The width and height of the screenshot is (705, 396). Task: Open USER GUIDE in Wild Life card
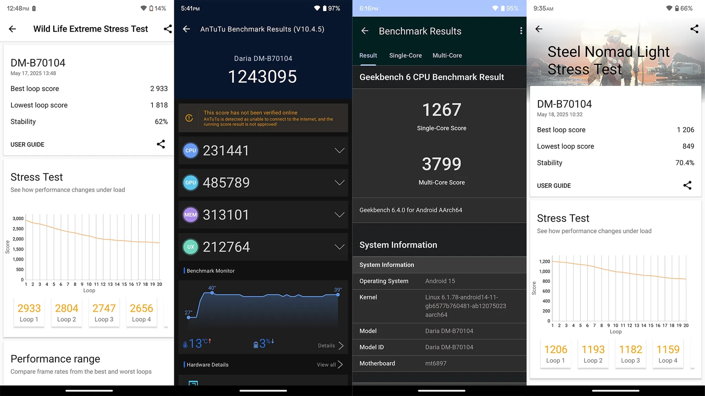(28, 145)
